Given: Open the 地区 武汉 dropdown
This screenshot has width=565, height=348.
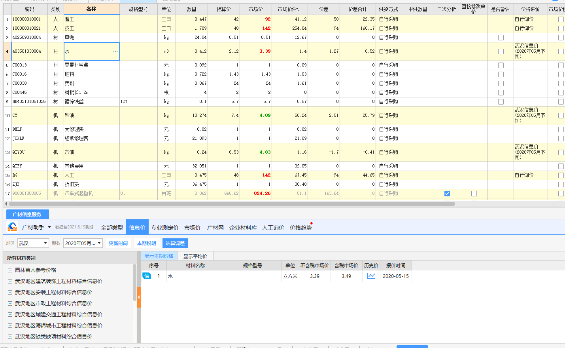Looking at the screenshot, I should (x=33, y=243).
